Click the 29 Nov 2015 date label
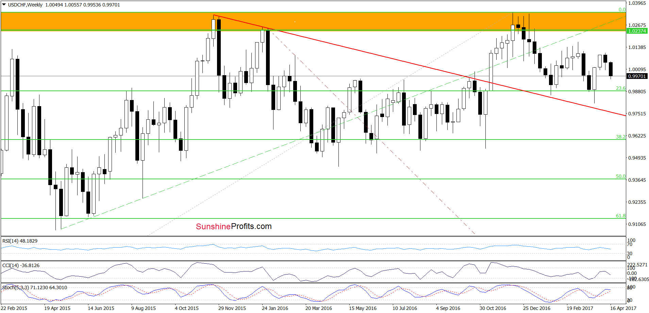 [232, 308]
